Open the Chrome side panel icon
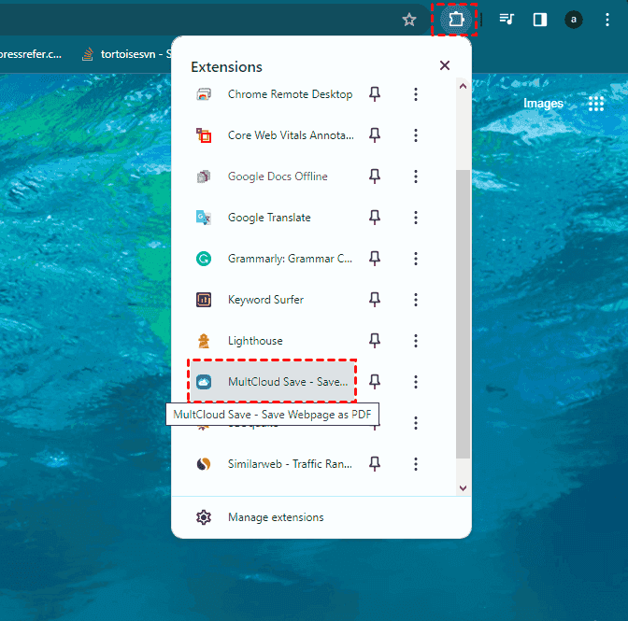The height and width of the screenshot is (621, 628). coord(540,20)
